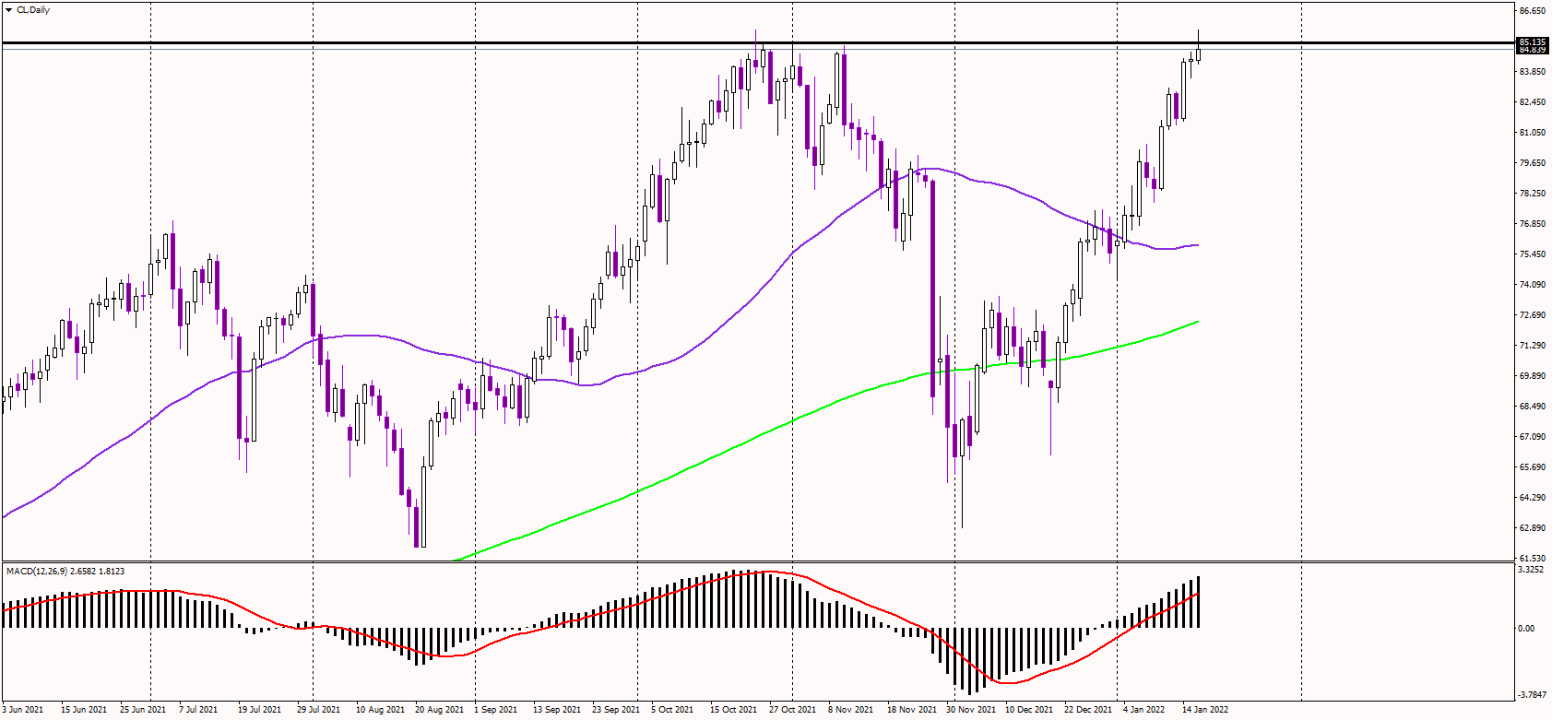
Task: Click the 65.690 price axis label
Action: pos(1532,467)
